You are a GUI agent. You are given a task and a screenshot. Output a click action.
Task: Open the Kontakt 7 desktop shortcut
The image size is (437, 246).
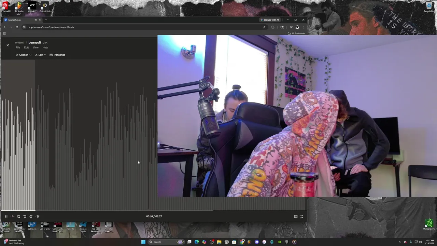(x=32, y=7)
